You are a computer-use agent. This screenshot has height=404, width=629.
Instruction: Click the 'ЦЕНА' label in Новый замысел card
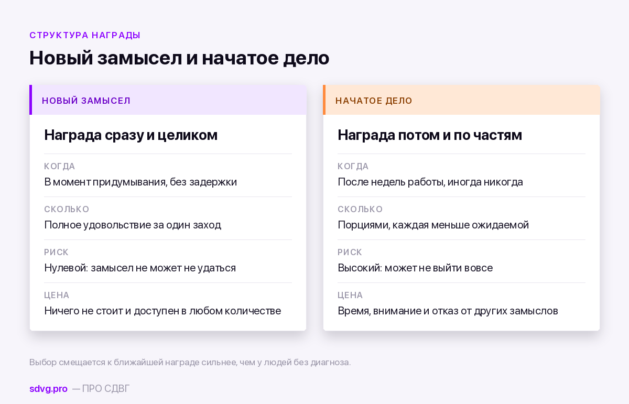coord(57,296)
